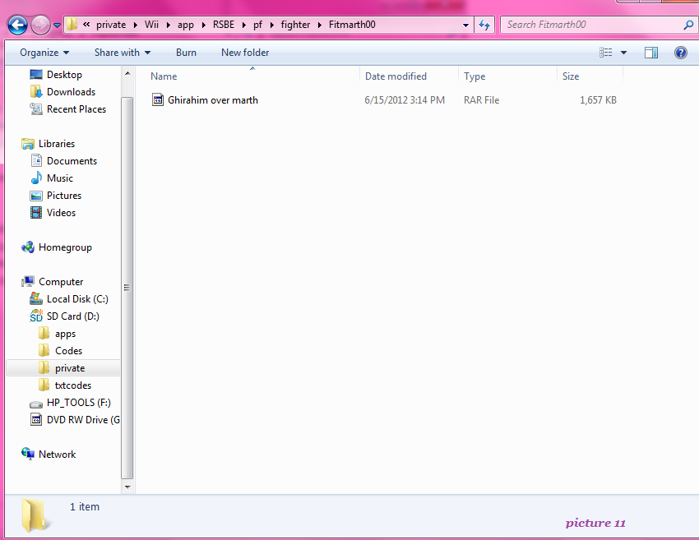Open Help with question mark icon

click(x=680, y=53)
